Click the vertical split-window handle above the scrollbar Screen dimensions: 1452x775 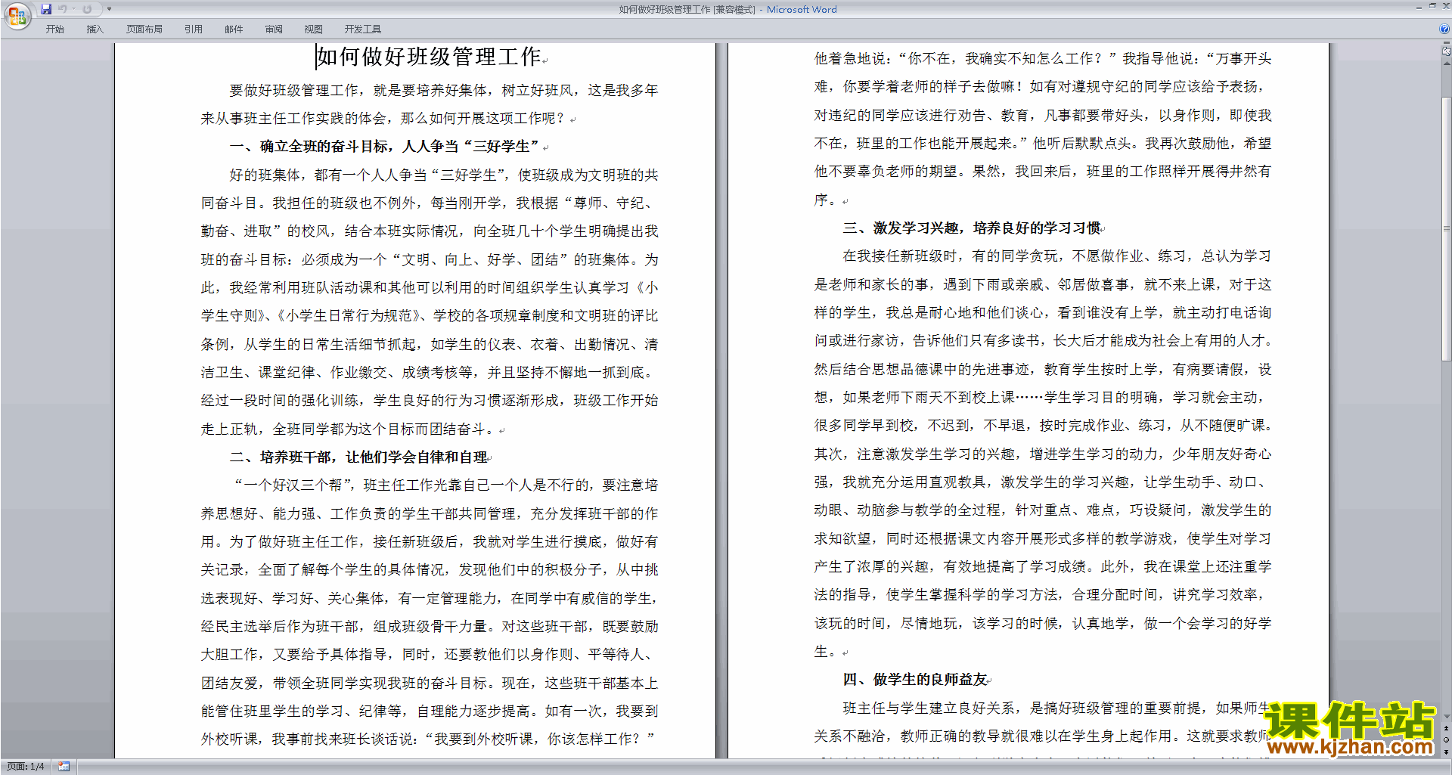click(1447, 44)
